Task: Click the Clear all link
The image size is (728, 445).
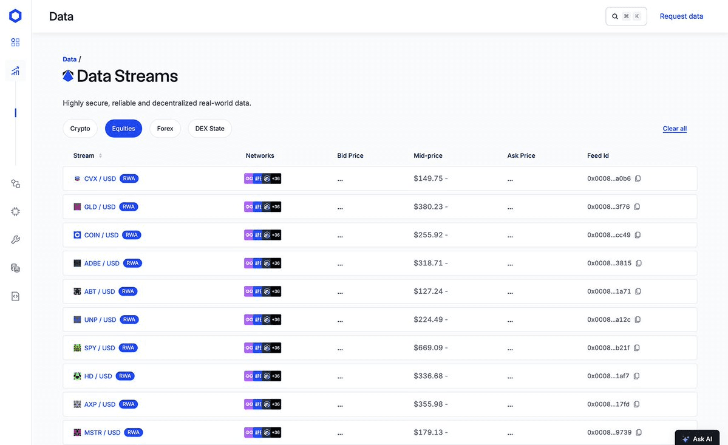Action: pyautogui.click(x=674, y=128)
